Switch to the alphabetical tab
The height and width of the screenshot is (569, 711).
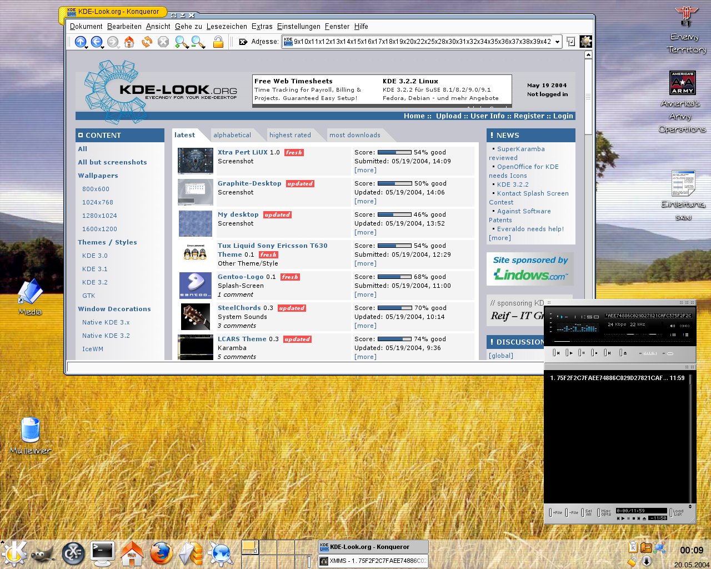click(232, 135)
